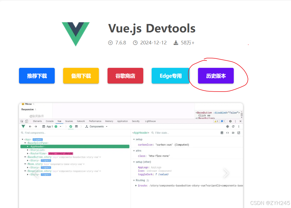
Task: Click the open in editor icon
Action: tap(239, 133)
